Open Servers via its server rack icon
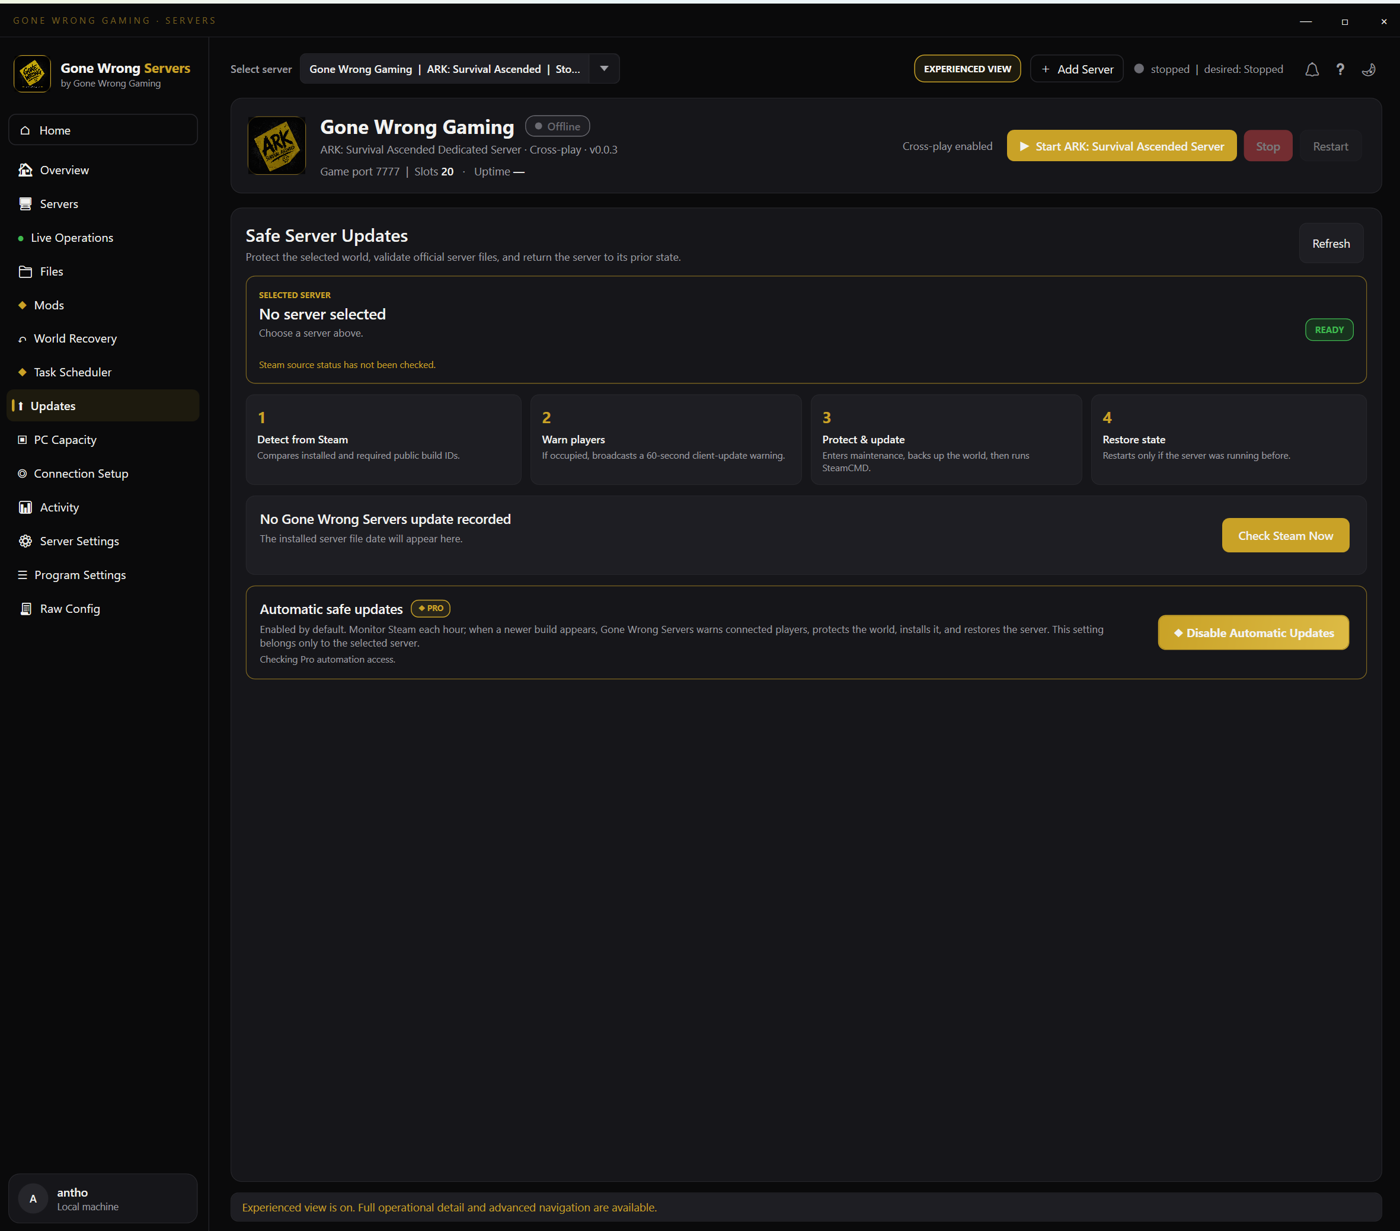1400x1231 pixels. coord(25,203)
